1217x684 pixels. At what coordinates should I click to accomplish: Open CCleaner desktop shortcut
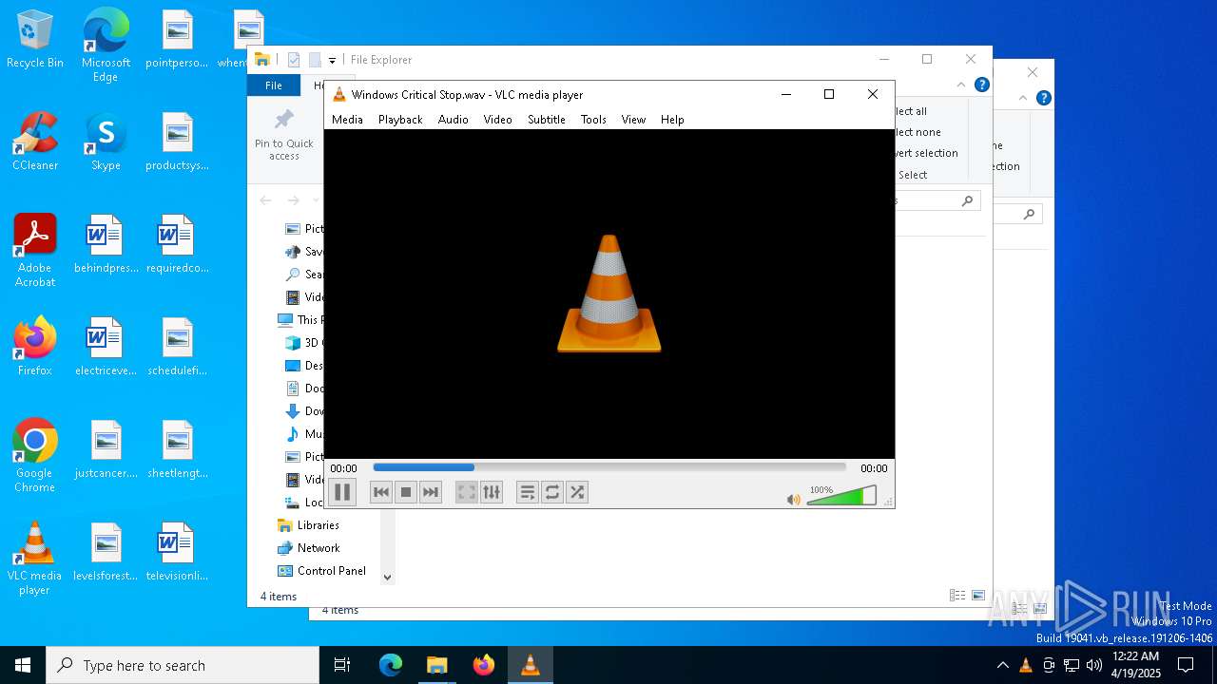point(35,142)
